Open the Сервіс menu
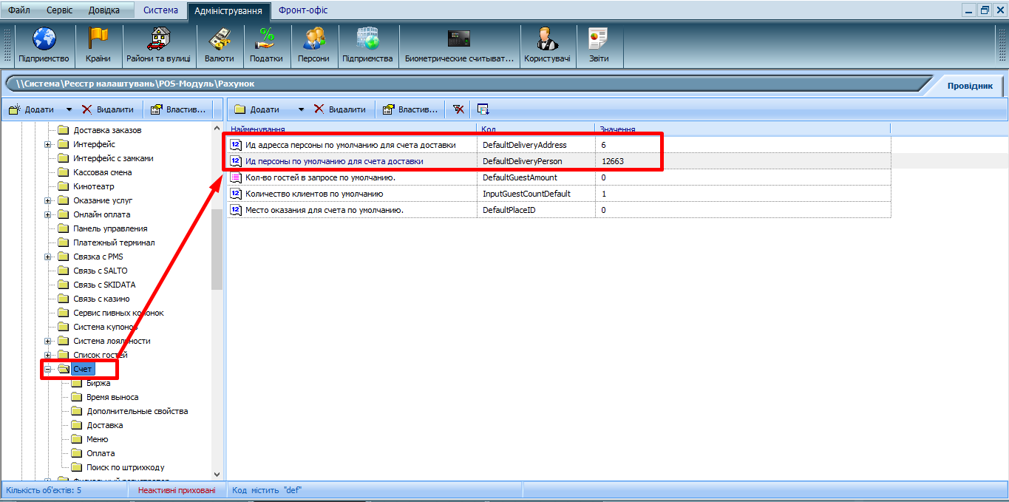 pyautogui.click(x=60, y=10)
